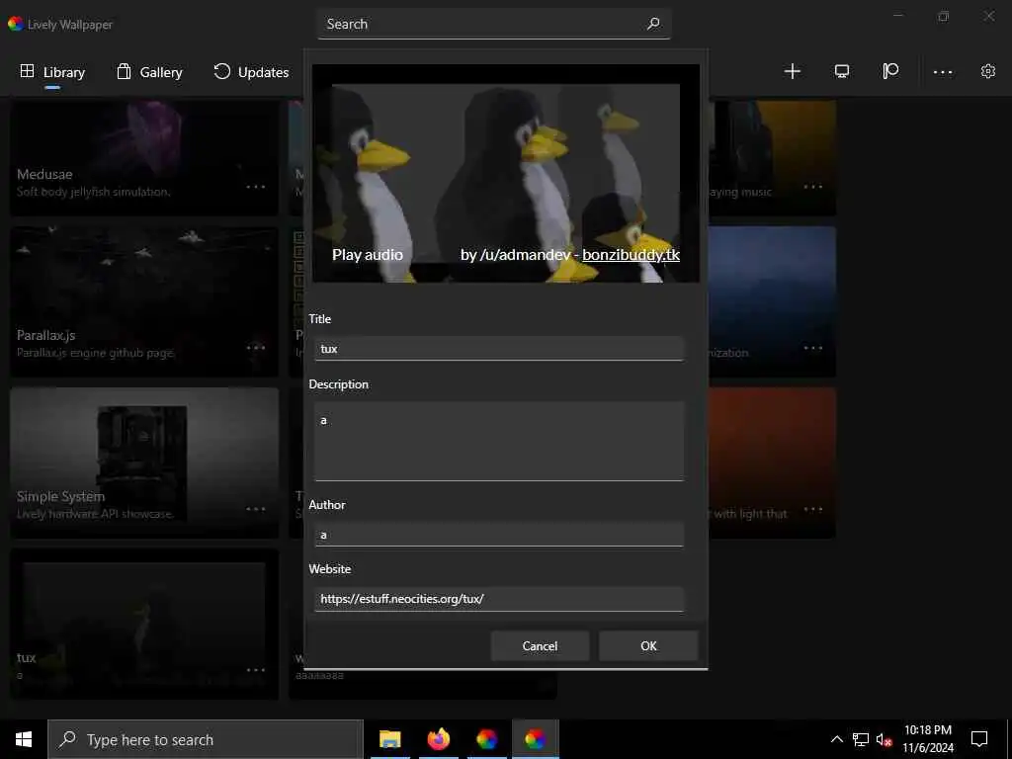Image resolution: width=1012 pixels, height=759 pixels.
Task: Click the 'Lively hardware API showcase.' text
Action: point(95,514)
